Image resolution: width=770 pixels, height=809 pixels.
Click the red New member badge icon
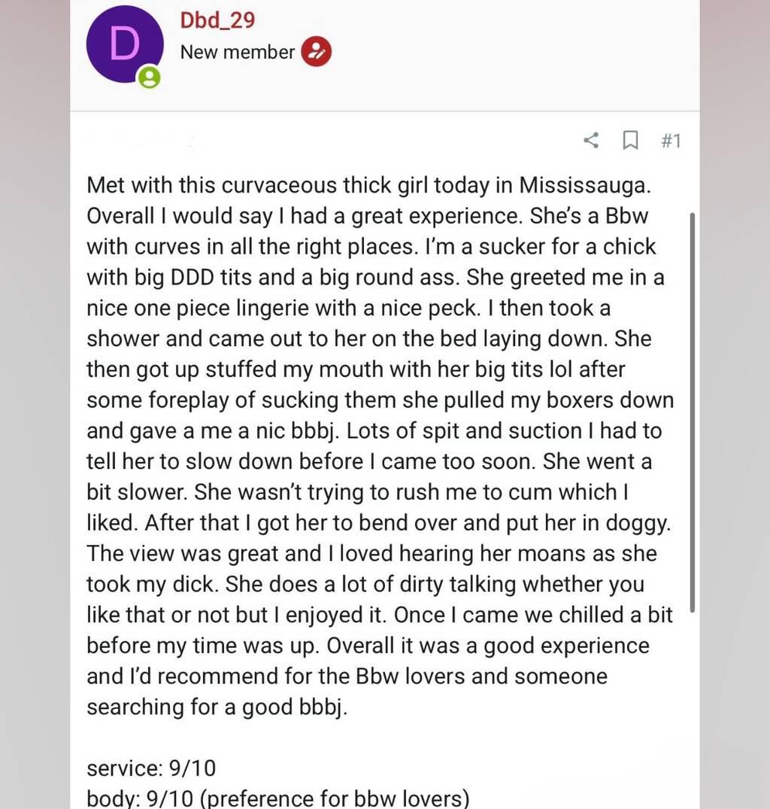coord(317,52)
